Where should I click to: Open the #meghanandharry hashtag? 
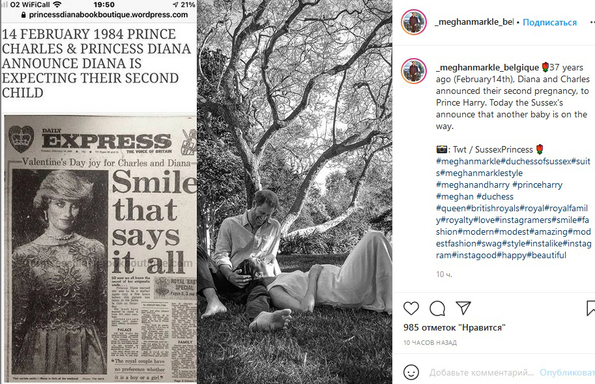[x=473, y=185]
